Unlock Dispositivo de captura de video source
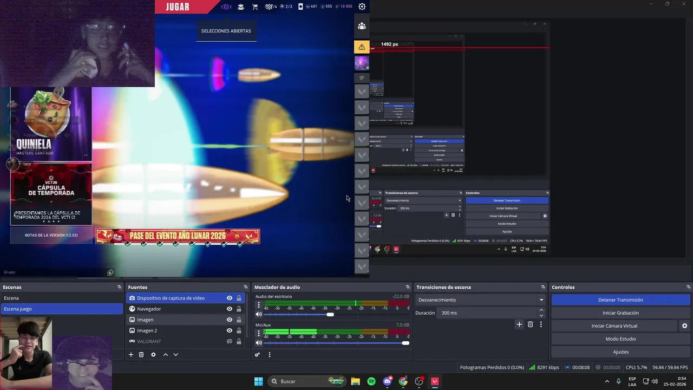 [x=239, y=298]
